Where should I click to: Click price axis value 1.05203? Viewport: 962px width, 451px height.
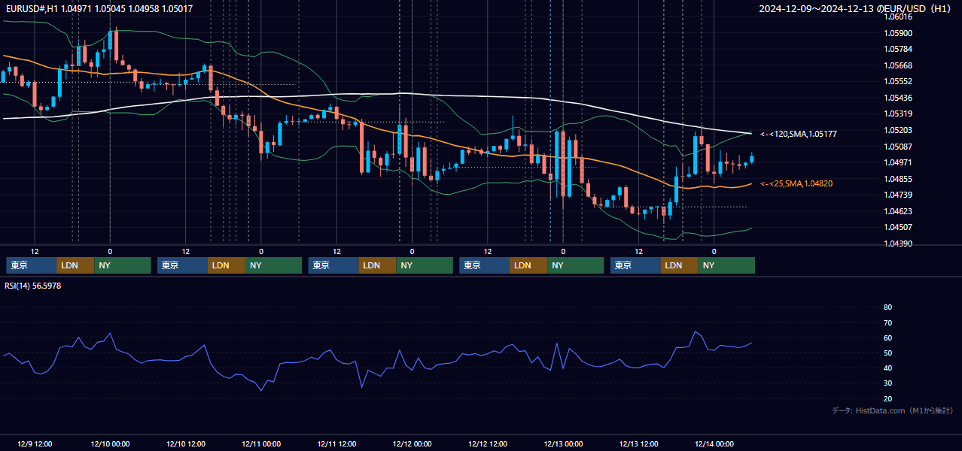click(x=897, y=130)
